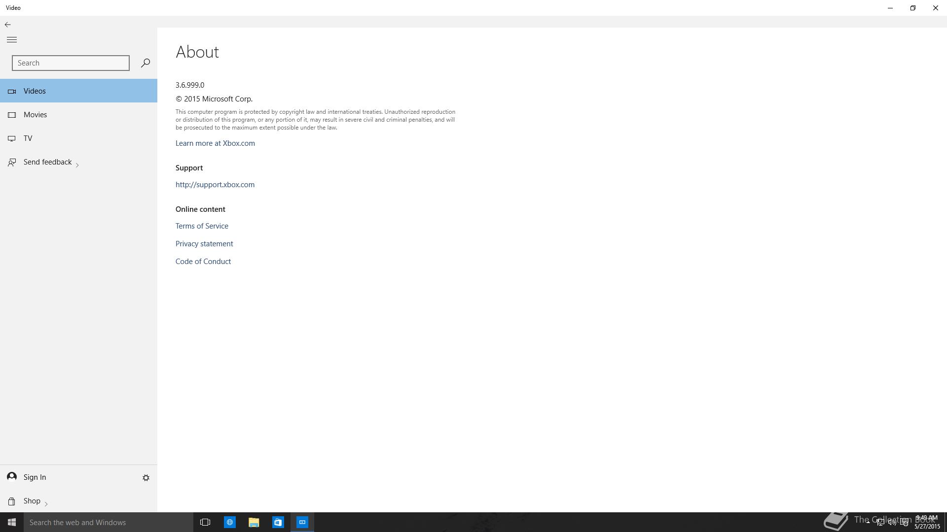Click the magnifier search icon

click(146, 63)
